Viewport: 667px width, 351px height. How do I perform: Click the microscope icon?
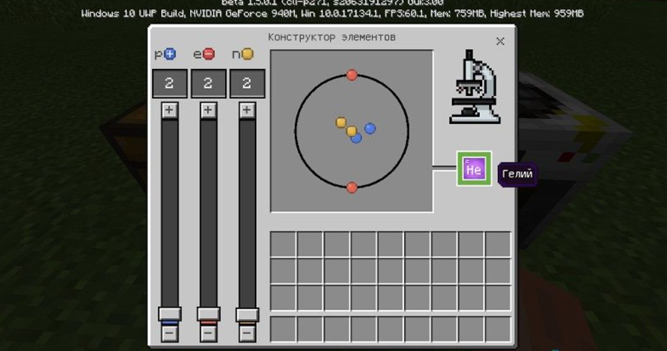pyautogui.click(x=474, y=87)
